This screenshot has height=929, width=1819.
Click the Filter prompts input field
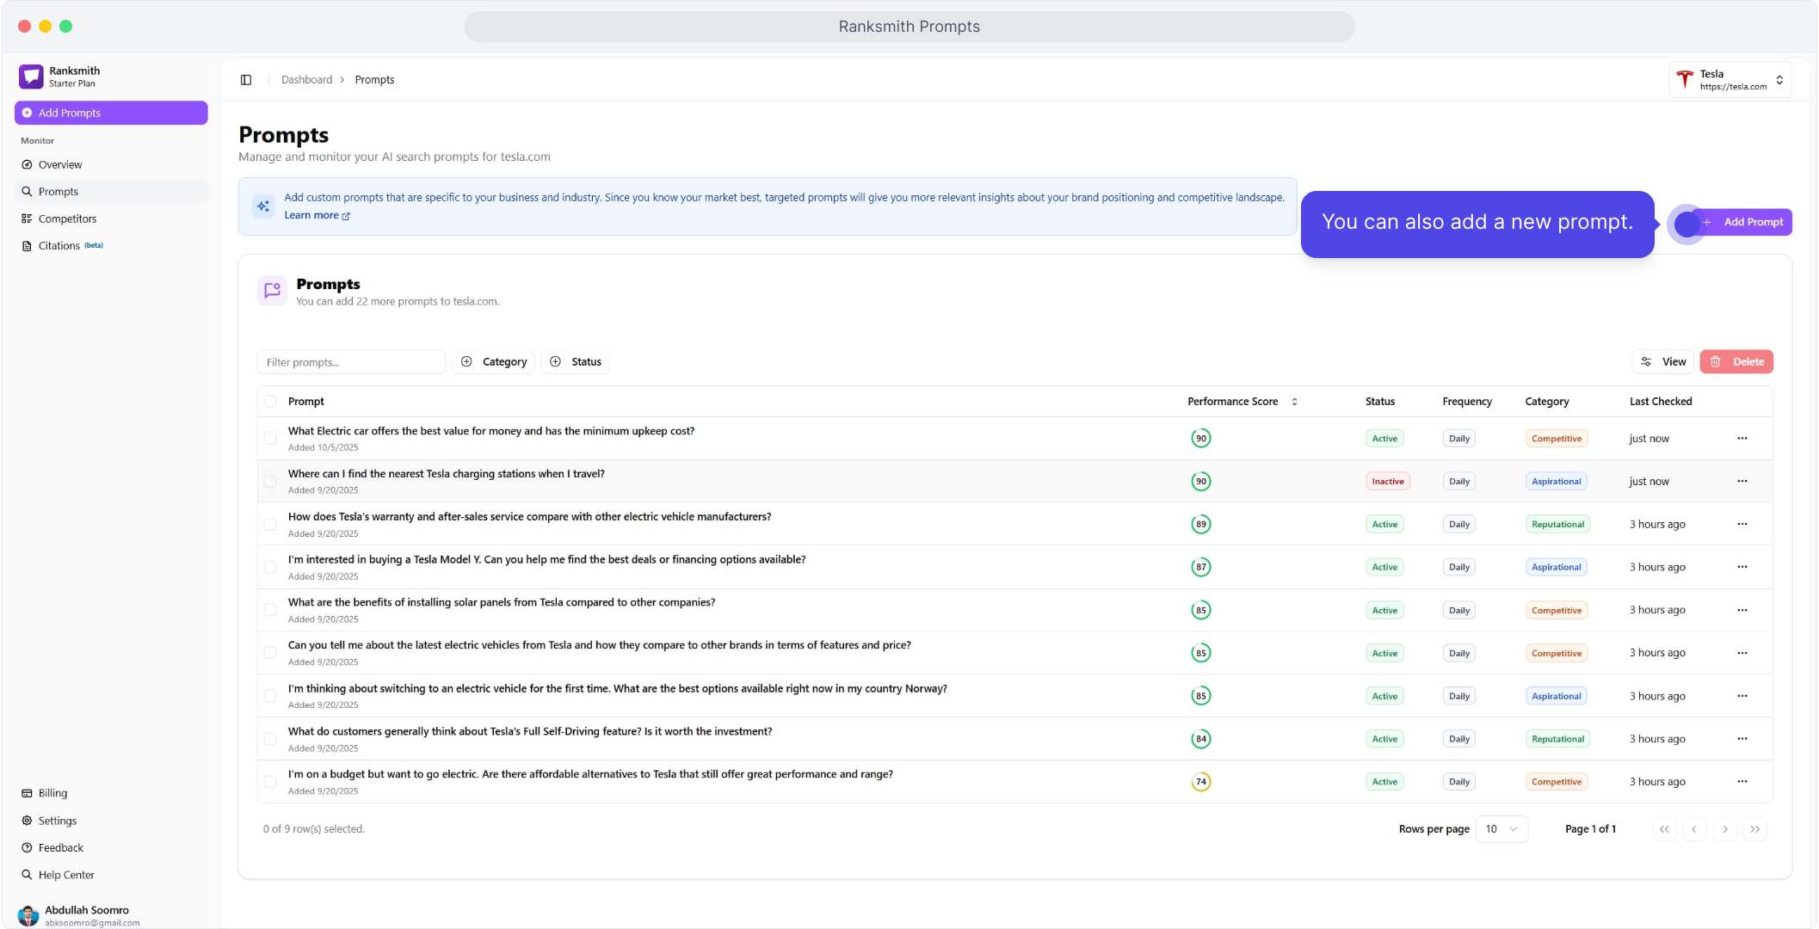(x=351, y=362)
